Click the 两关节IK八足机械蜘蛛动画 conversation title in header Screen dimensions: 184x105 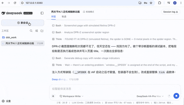(66, 12)
